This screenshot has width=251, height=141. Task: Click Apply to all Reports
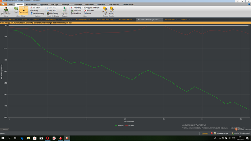point(91,7)
